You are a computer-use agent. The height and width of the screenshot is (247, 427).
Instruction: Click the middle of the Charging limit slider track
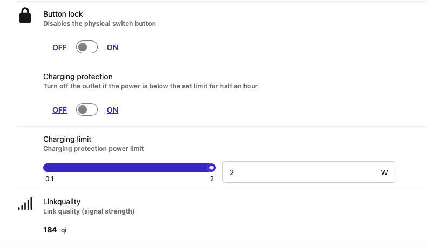(x=128, y=168)
